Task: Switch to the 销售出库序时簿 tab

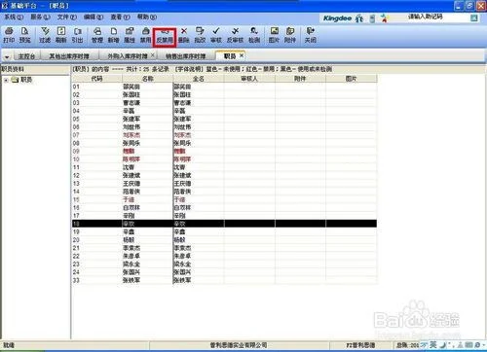Action: point(186,56)
